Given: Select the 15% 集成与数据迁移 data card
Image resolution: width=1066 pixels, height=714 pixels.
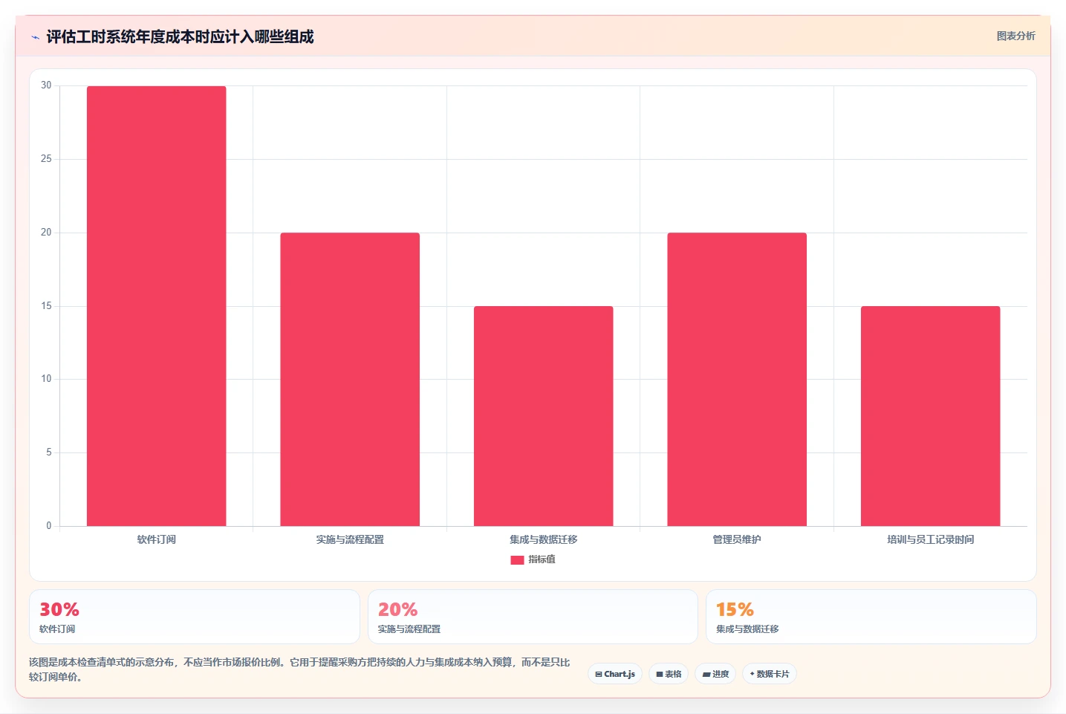Looking at the screenshot, I should (871, 617).
